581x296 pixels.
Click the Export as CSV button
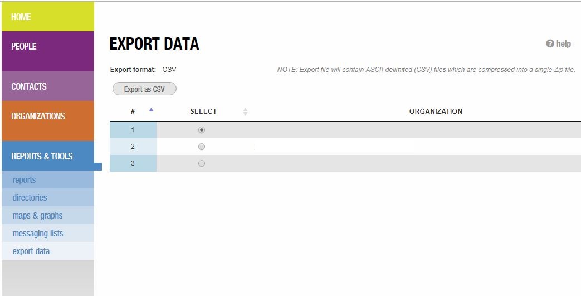click(x=144, y=89)
